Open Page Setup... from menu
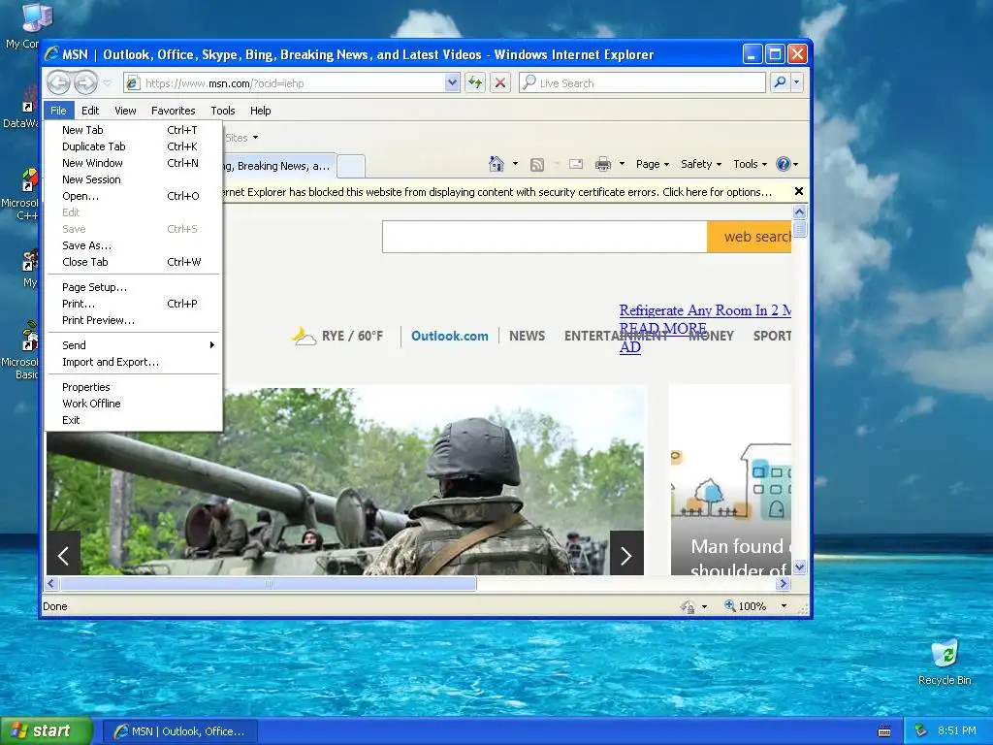This screenshot has height=745, width=993. (134, 287)
